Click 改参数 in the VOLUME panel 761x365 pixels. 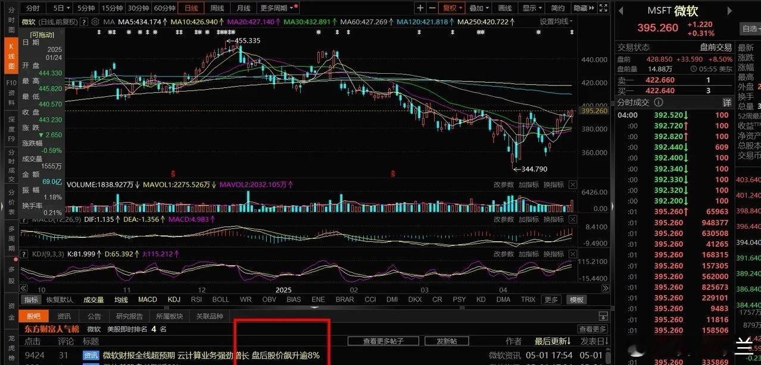click(x=504, y=185)
